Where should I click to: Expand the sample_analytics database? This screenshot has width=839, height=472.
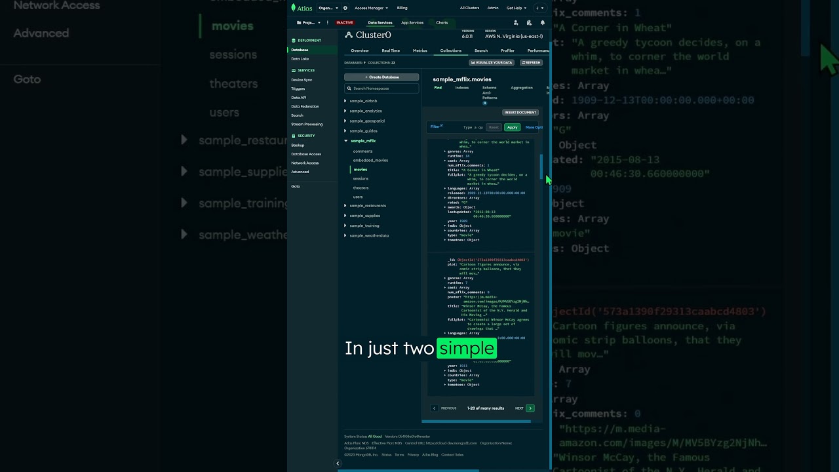(345, 111)
